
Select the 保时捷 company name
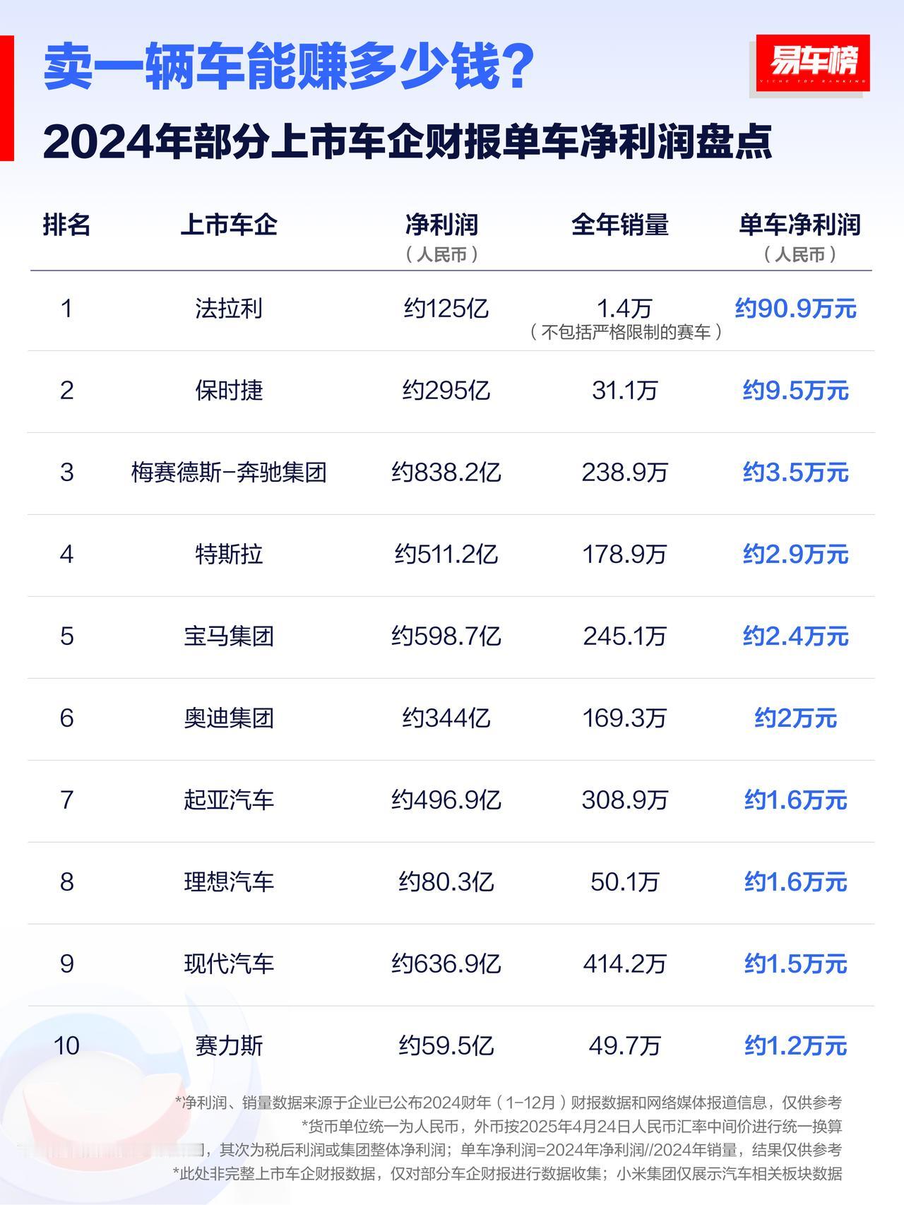(x=229, y=391)
